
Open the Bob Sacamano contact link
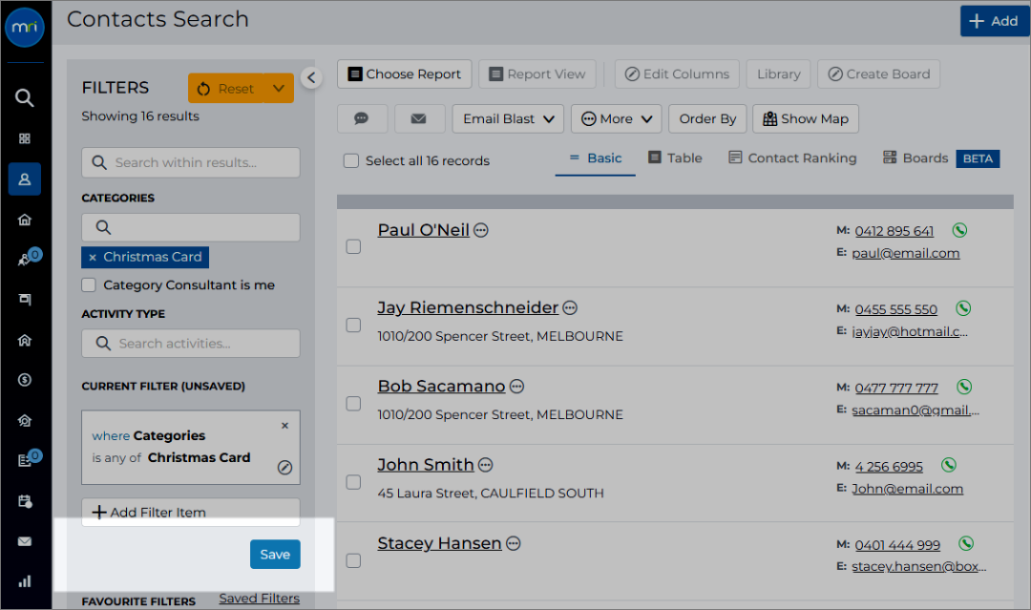pyautogui.click(x=441, y=387)
